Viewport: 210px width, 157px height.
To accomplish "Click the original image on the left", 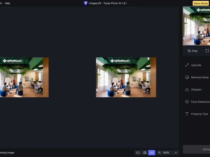I will [x=24, y=77].
